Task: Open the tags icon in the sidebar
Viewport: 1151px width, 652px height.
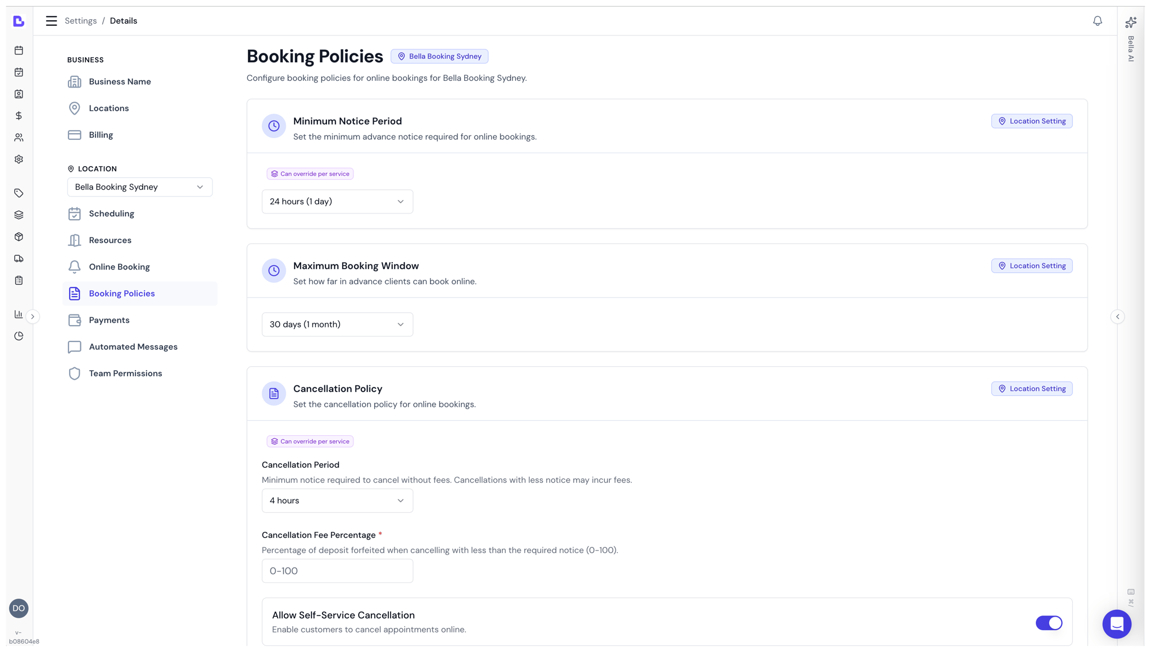Action: pyautogui.click(x=19, y=193)
